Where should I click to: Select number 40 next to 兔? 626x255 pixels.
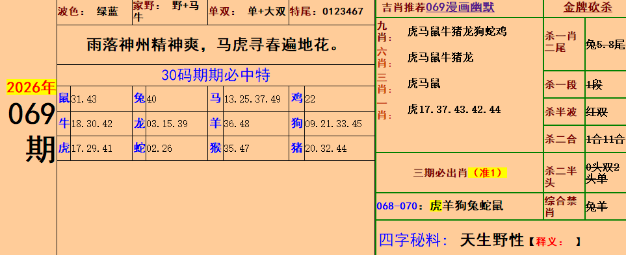[151, 99]
